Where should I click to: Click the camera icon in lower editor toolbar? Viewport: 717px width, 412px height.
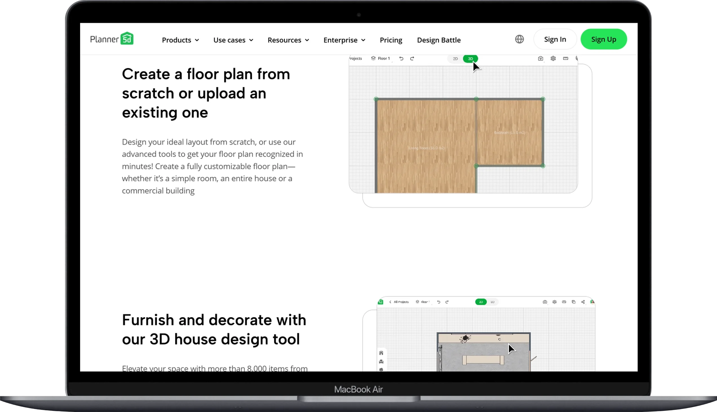coord(545,302)
